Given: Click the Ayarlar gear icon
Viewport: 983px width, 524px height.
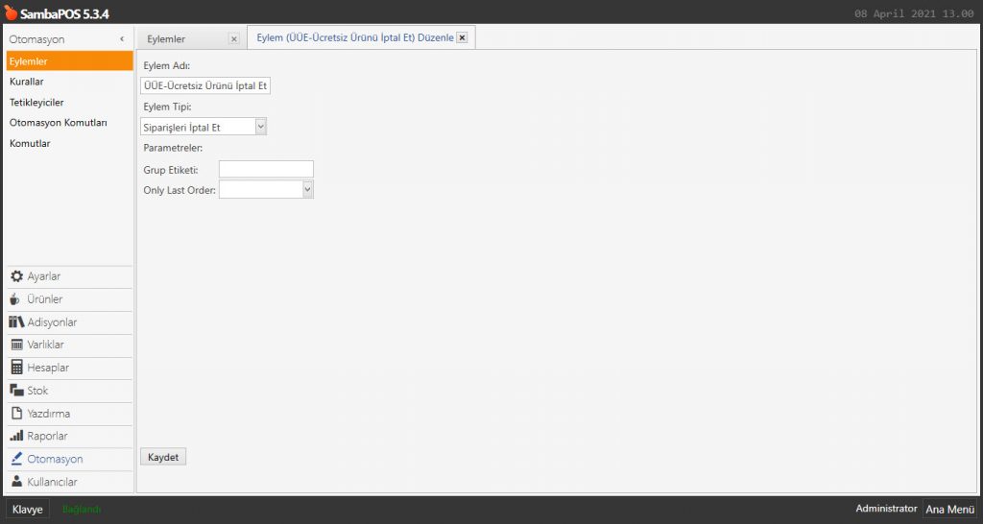Looking at the screenshot, I should (16, 276).
